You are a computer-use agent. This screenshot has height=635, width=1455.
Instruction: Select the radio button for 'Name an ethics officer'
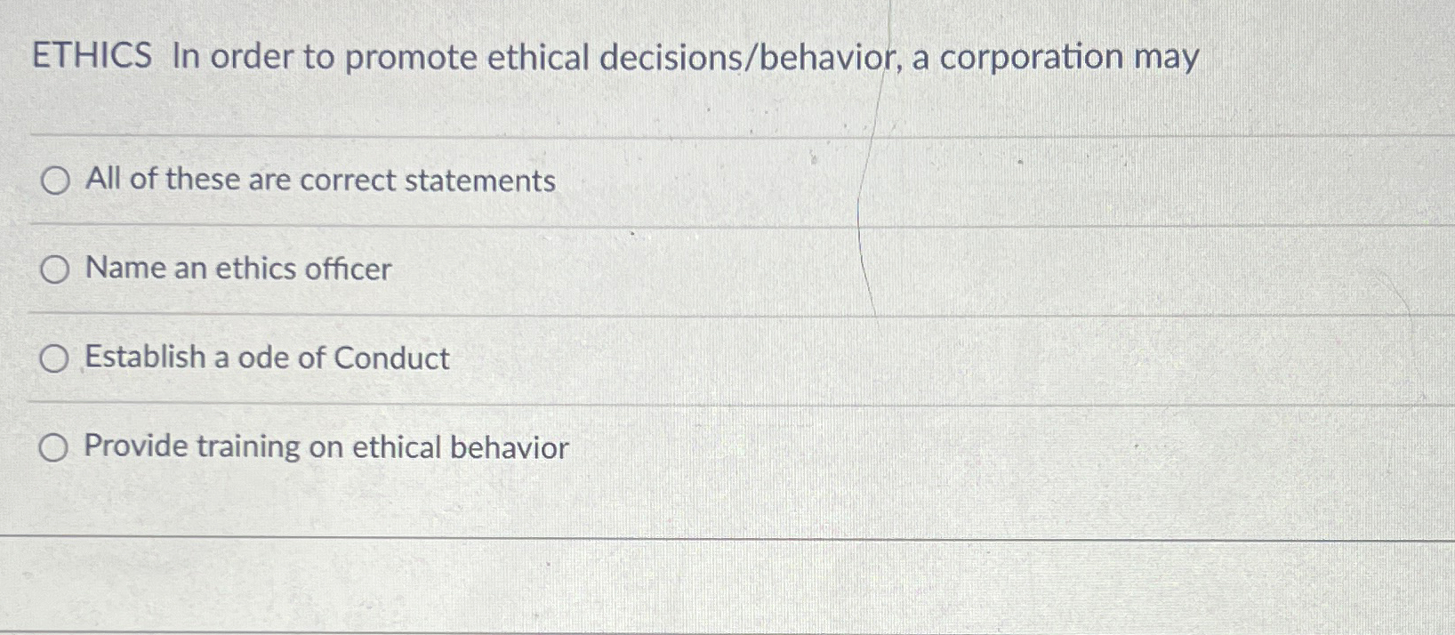[55, 269]
